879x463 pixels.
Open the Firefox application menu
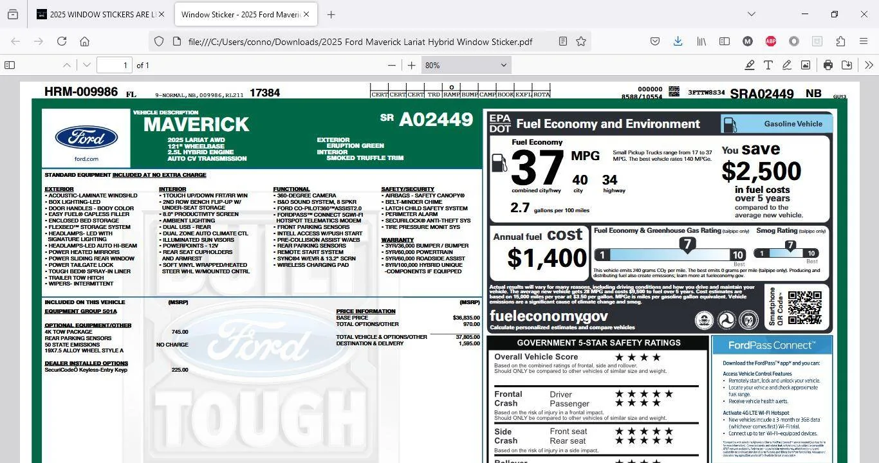pos(864,41)
